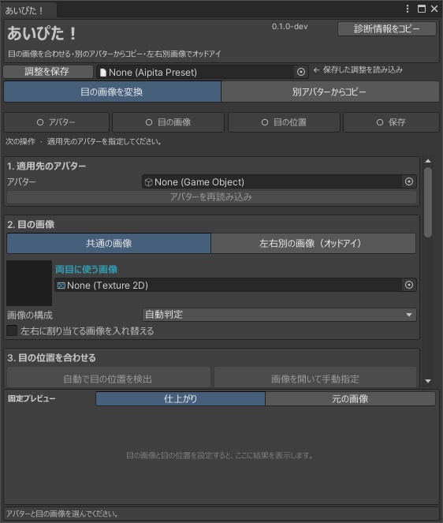Click the 目の位置 step button
Screen dimensions: 443x523
pos(284,122)
